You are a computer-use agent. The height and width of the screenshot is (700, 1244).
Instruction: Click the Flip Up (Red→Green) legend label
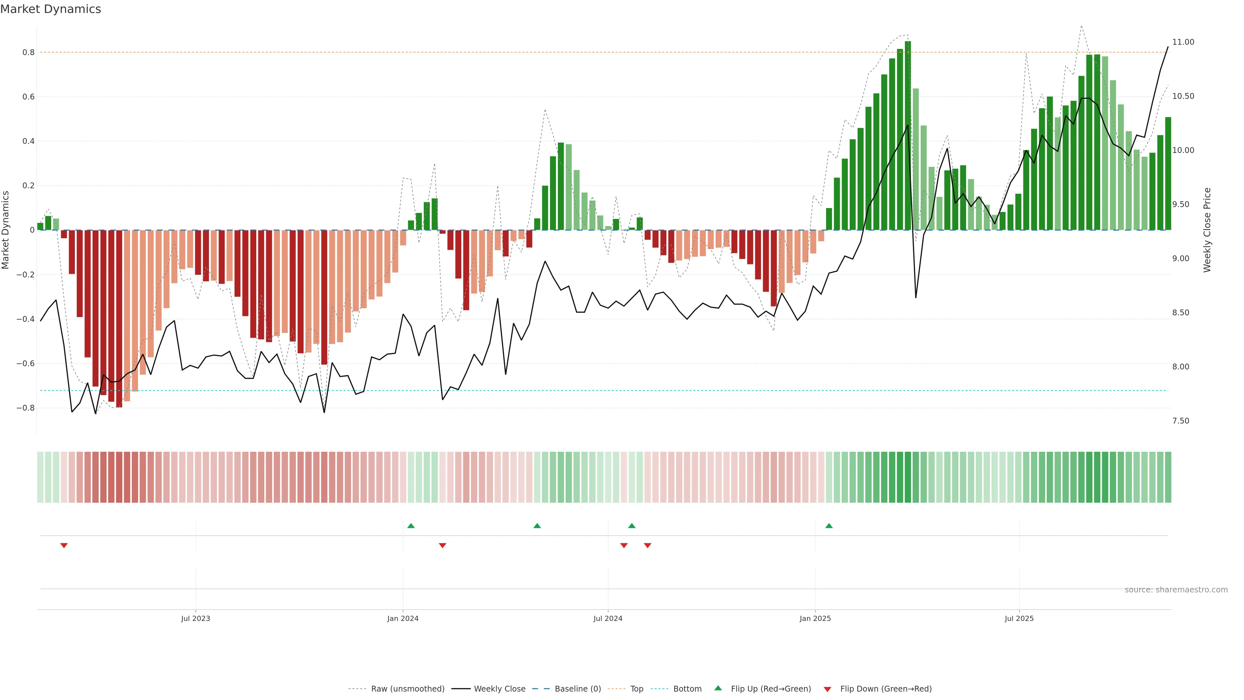pyautogui.click(x=771, y=689)
